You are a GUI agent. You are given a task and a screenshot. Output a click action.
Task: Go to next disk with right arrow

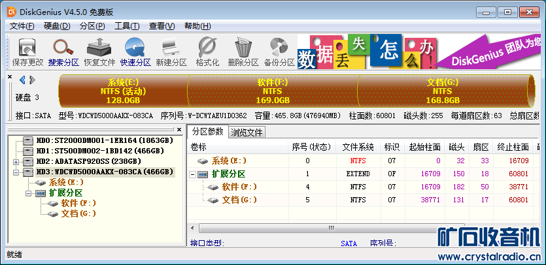click(x=32, y=80)
